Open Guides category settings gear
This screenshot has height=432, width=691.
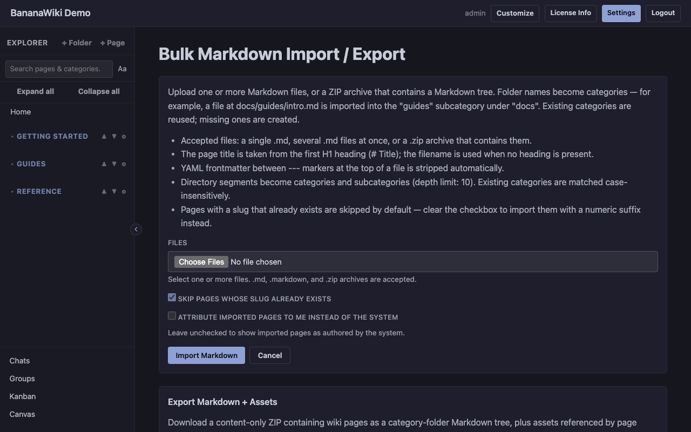(x=124, y=164)
